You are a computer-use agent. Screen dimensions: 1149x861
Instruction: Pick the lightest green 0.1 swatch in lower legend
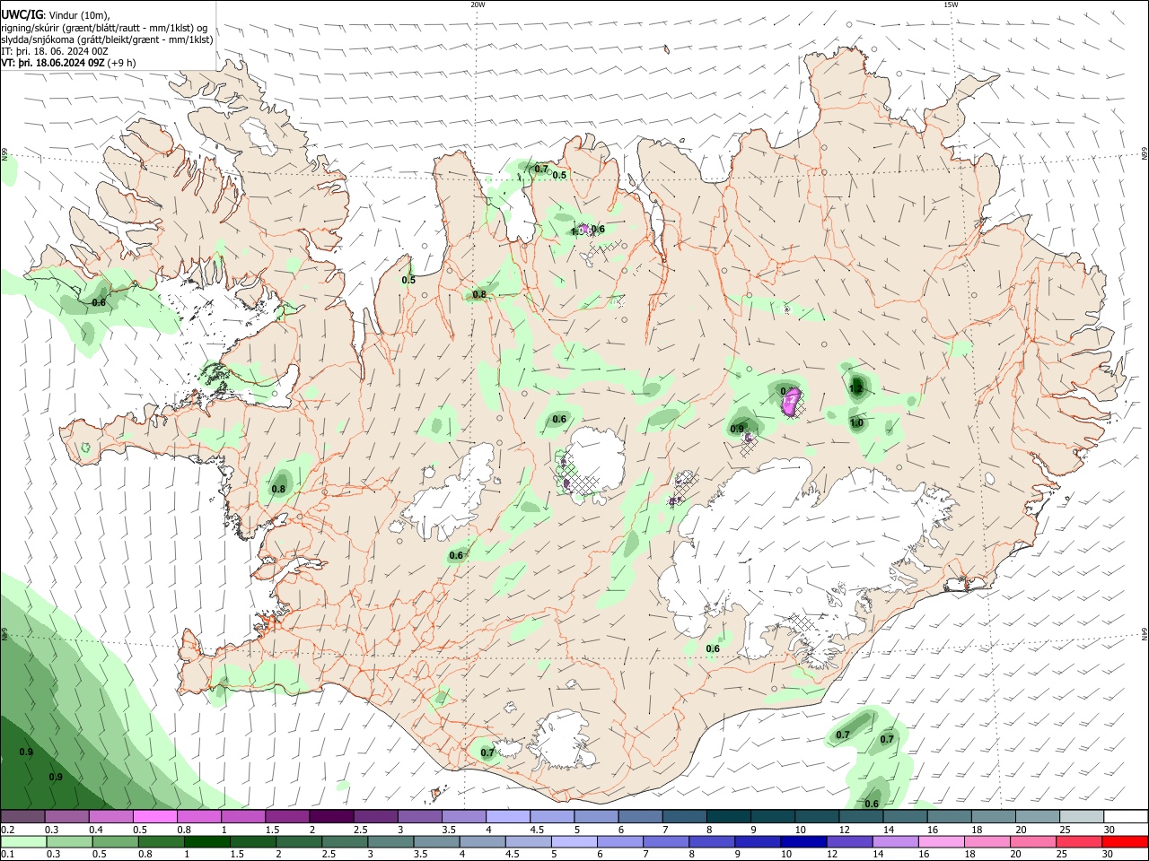click(x=23, y=841)
